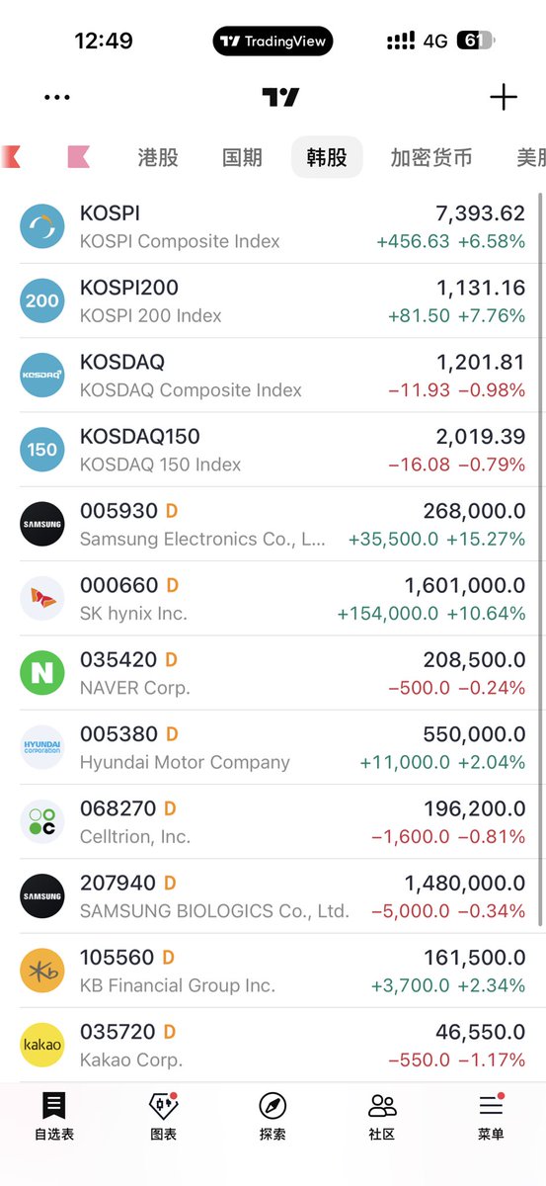Image resolution: width=546 pixels, height=1186 pixels.
Task: Open the KOSPI Composite Index row
Action: pyautogui.click(x=273, y=227)
